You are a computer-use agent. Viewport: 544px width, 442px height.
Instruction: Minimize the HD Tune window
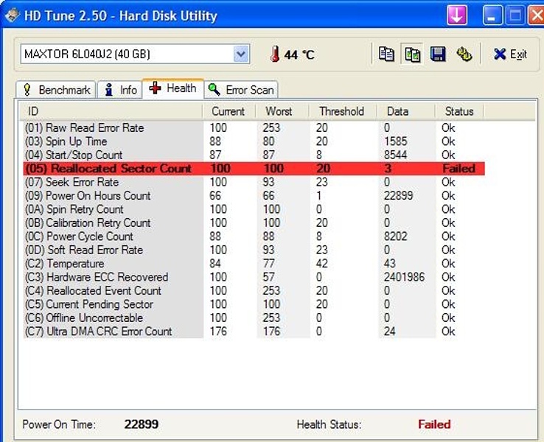pyautogui.click(x=493, y=15)
